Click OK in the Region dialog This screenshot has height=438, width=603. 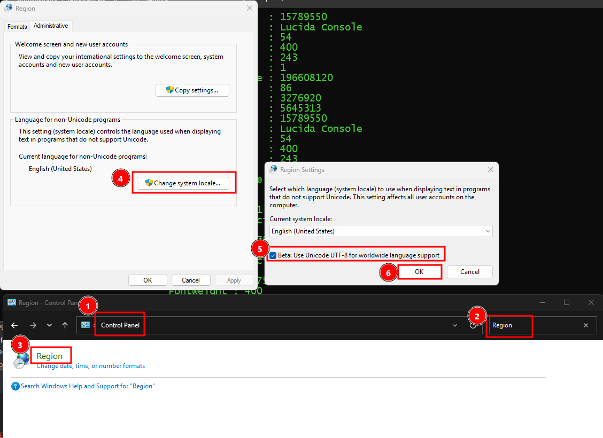(x=148, y=280)
